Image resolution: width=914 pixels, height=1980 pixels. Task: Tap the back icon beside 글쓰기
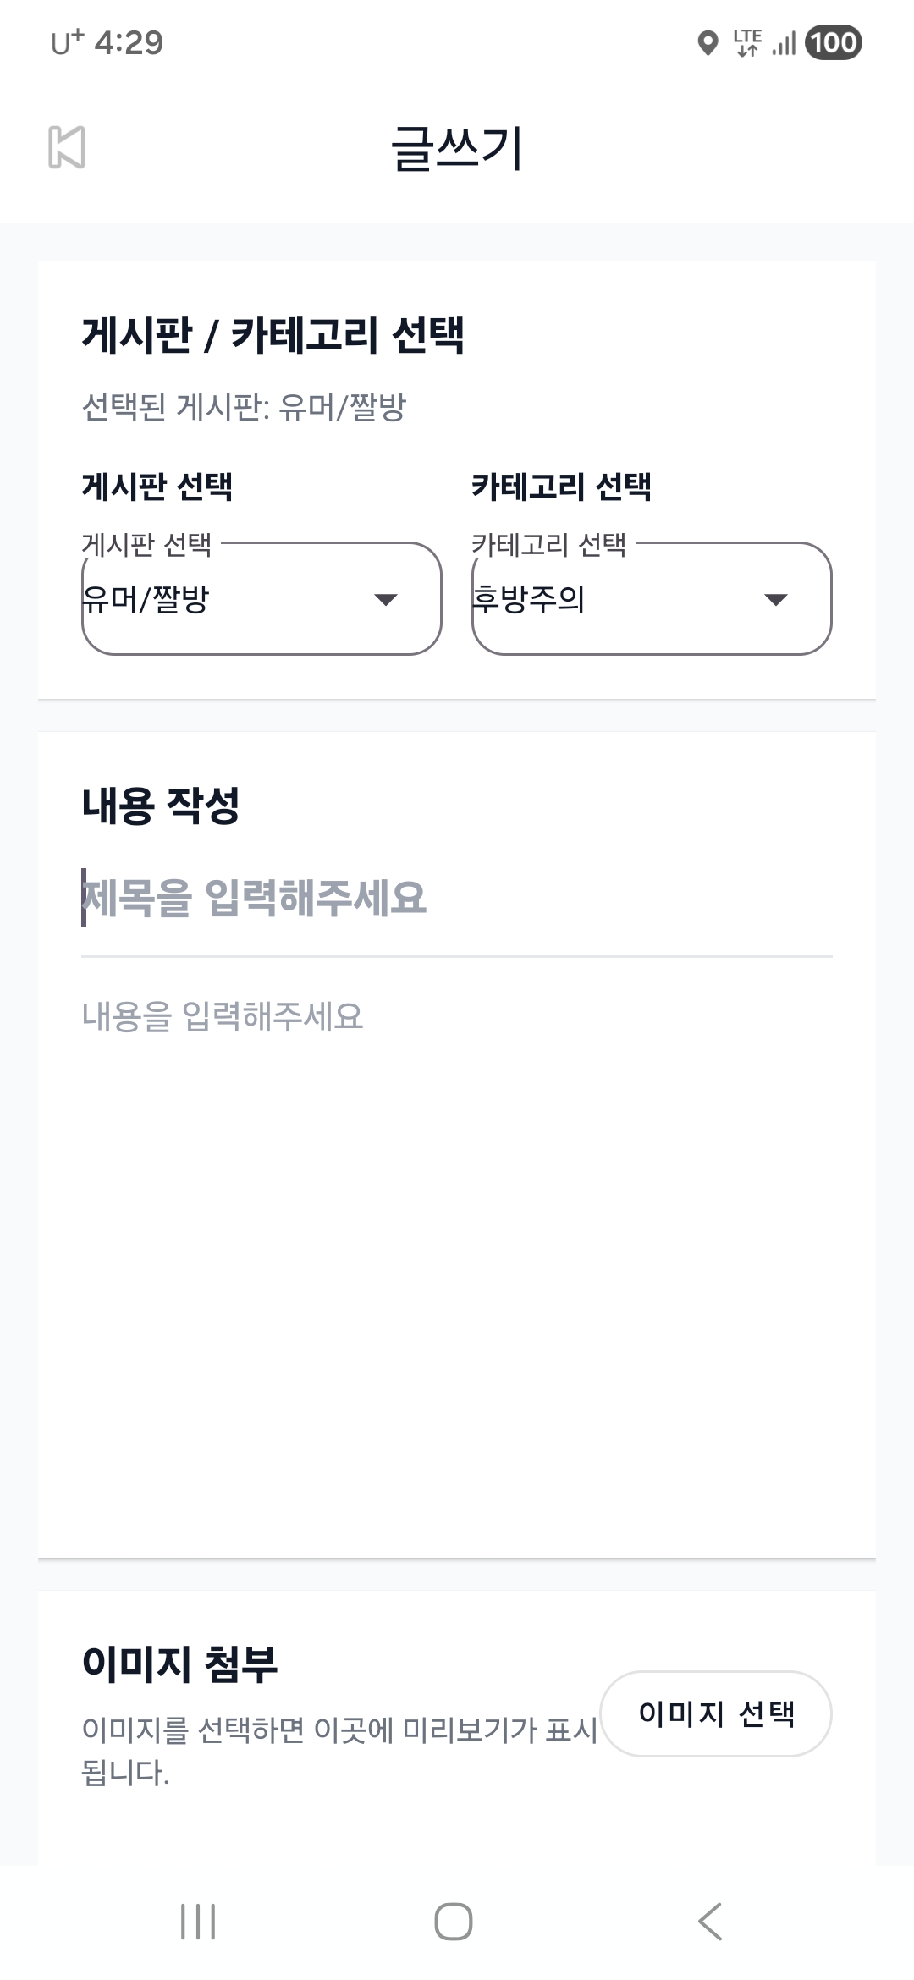(67, 147)
